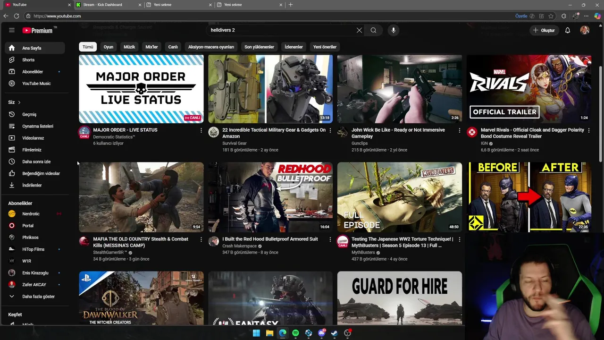
Task: Open Beğendiğim videolar
Action: (35, 173)
